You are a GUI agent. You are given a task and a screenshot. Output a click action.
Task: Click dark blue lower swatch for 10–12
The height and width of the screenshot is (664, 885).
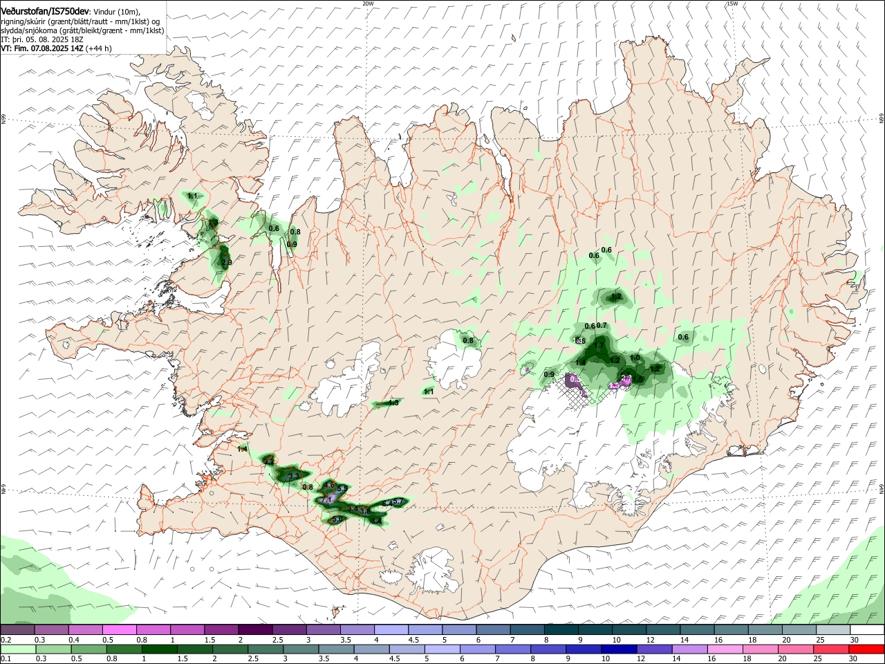click(x=619, y=649)
